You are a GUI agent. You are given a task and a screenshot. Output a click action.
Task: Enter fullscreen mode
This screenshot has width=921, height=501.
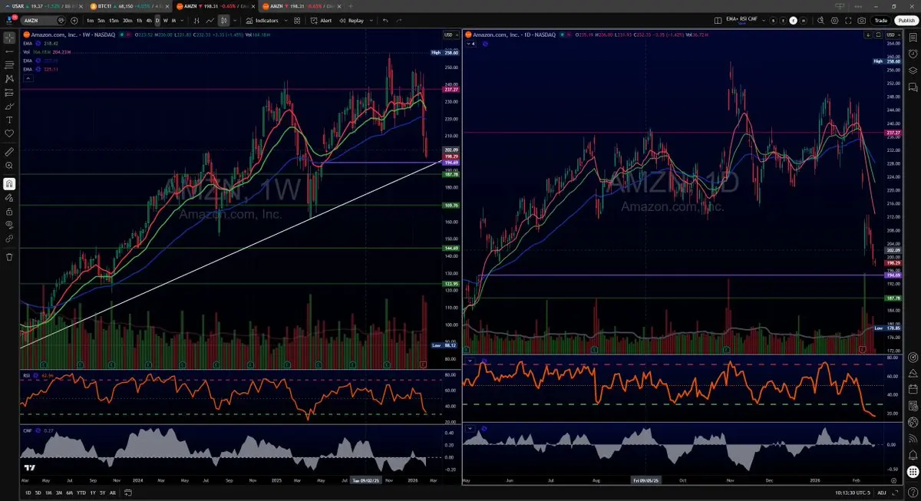848,20
